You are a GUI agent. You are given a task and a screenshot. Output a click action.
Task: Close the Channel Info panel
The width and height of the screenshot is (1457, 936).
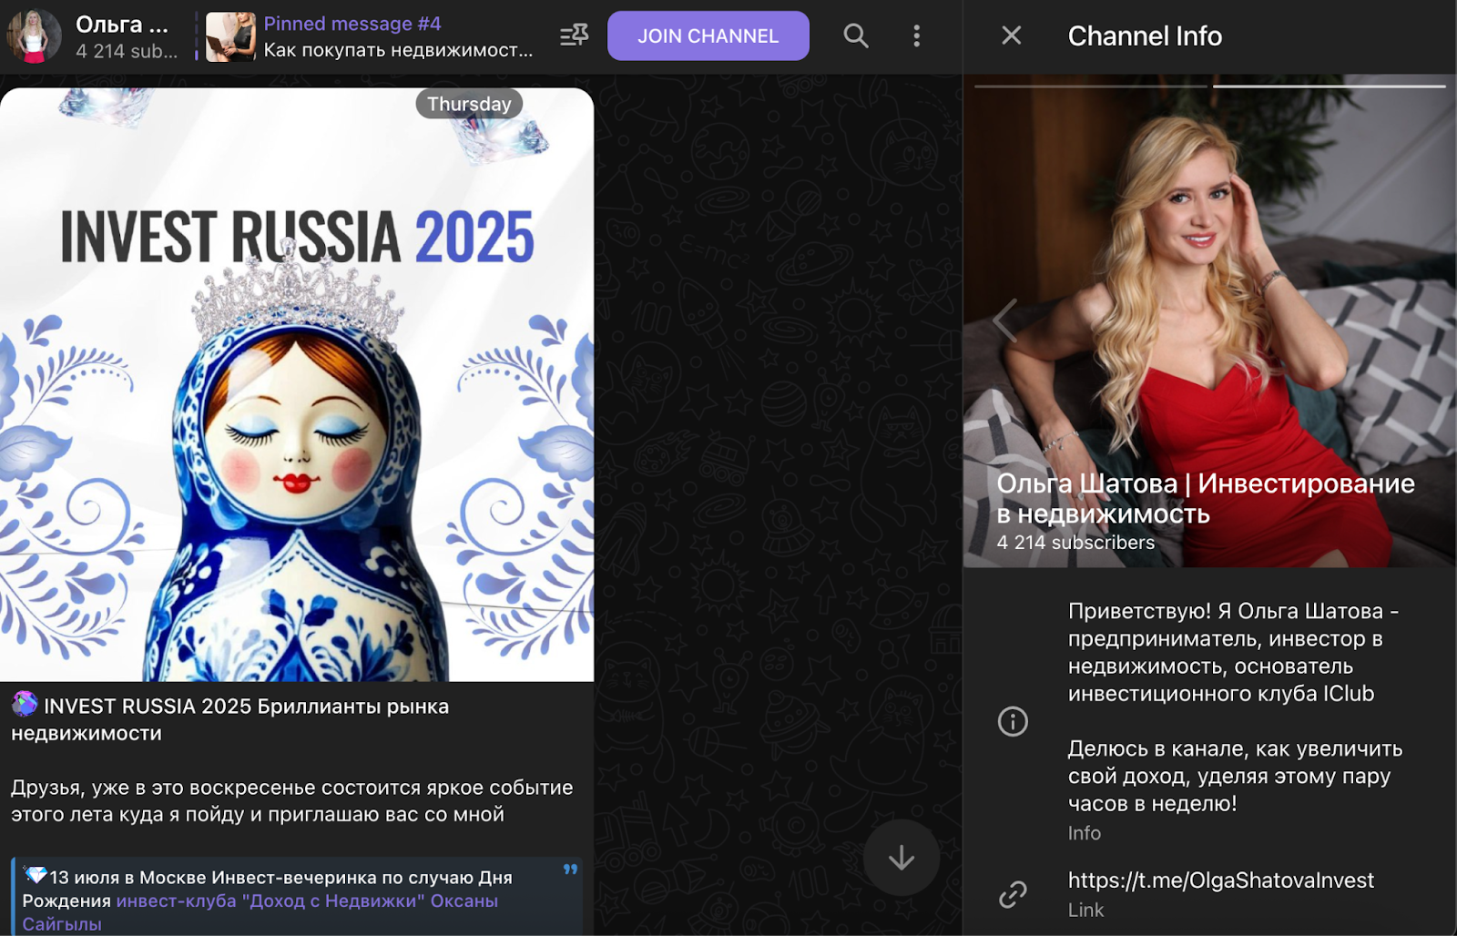coord(1011,36)
